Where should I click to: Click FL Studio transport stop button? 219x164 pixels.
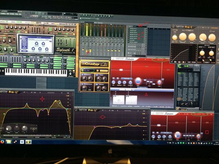click(x=38, y=16)
